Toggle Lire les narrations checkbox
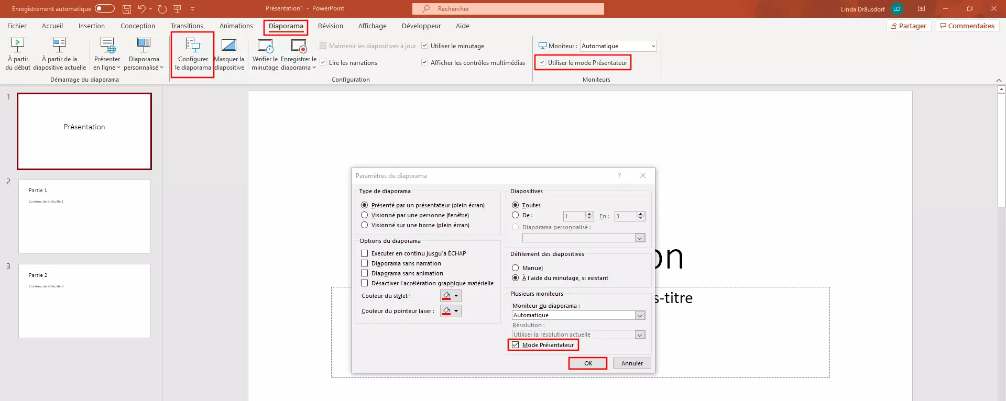This screenshot has height=401, width=1006. 323,62
